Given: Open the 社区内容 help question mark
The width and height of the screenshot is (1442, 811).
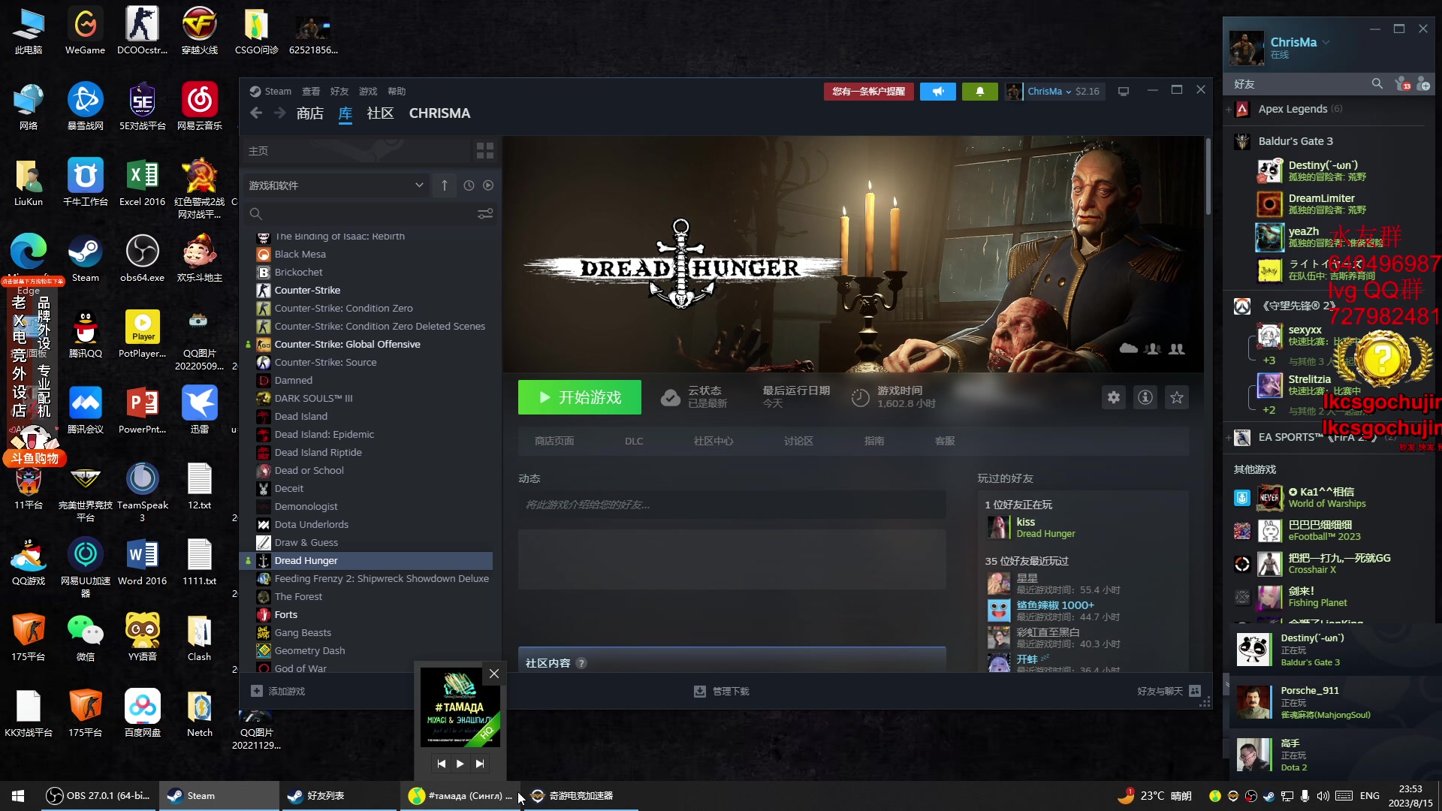Looking at the screenshot, I should [x=581, y=663].
